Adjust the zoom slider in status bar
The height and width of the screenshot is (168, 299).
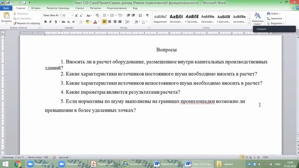click(x=286, y=157)
